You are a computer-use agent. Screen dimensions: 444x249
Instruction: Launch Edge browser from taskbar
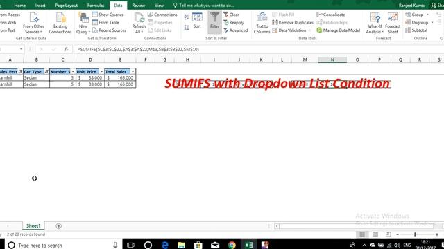click(165, 245)
